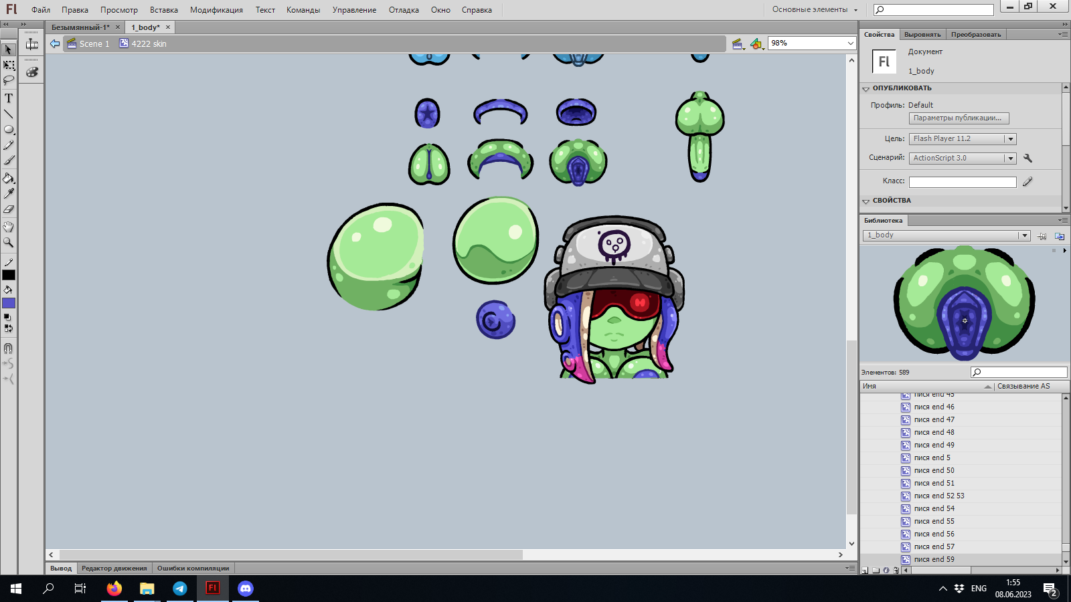Open the stage zoom 98% dropdown

click(x=851, y=43)
